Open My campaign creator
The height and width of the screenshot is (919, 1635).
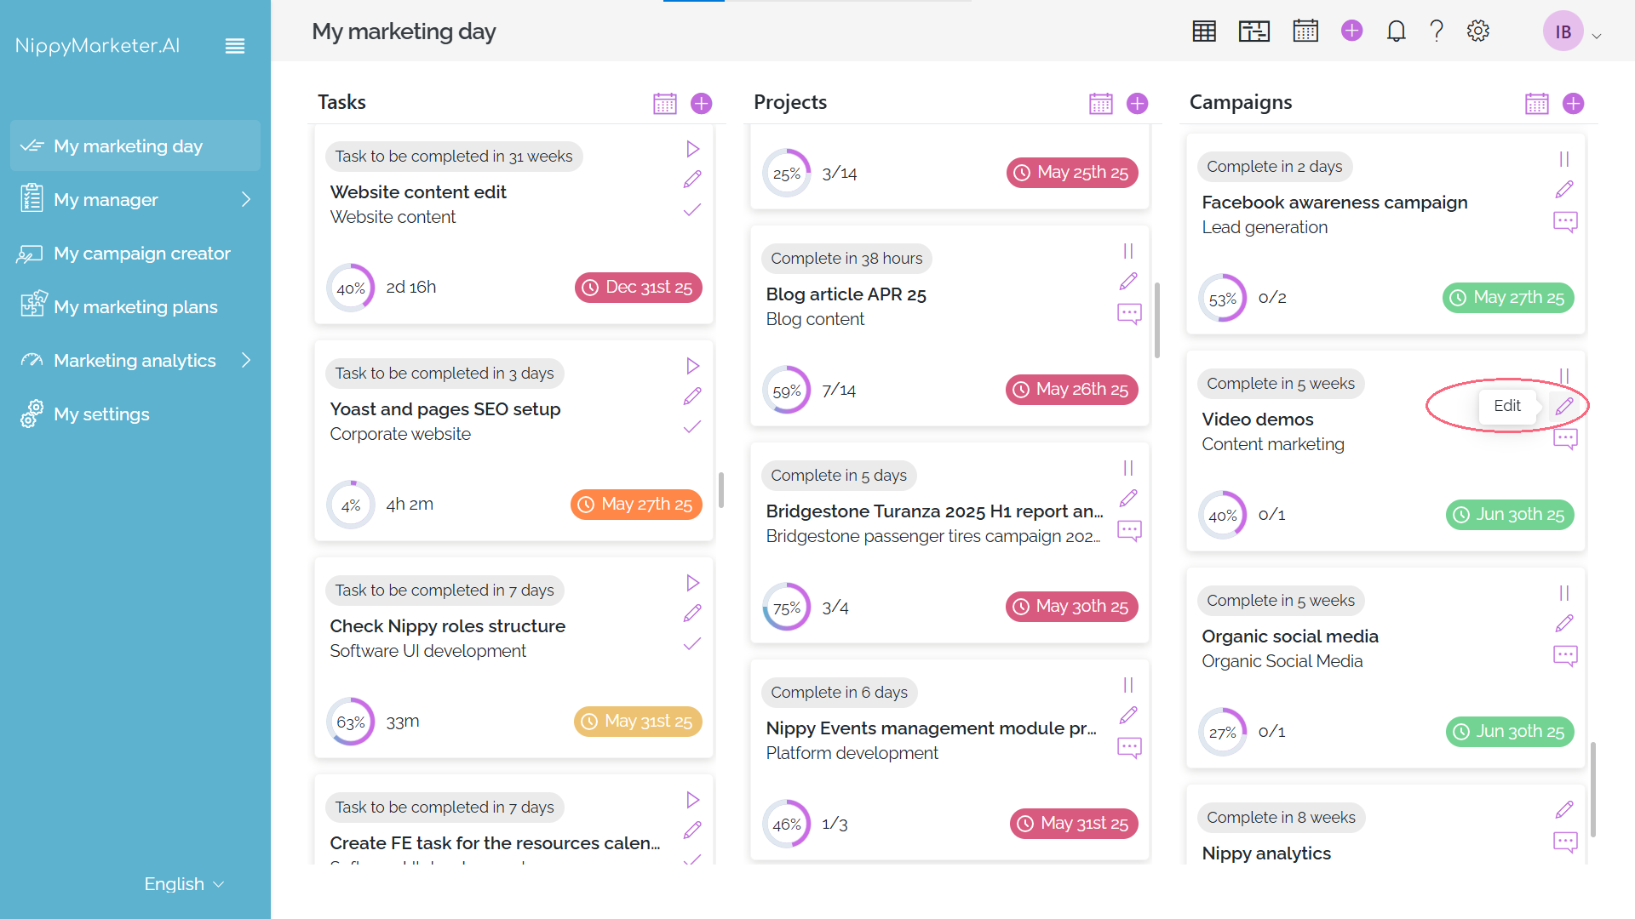click(x=135, y=254)
